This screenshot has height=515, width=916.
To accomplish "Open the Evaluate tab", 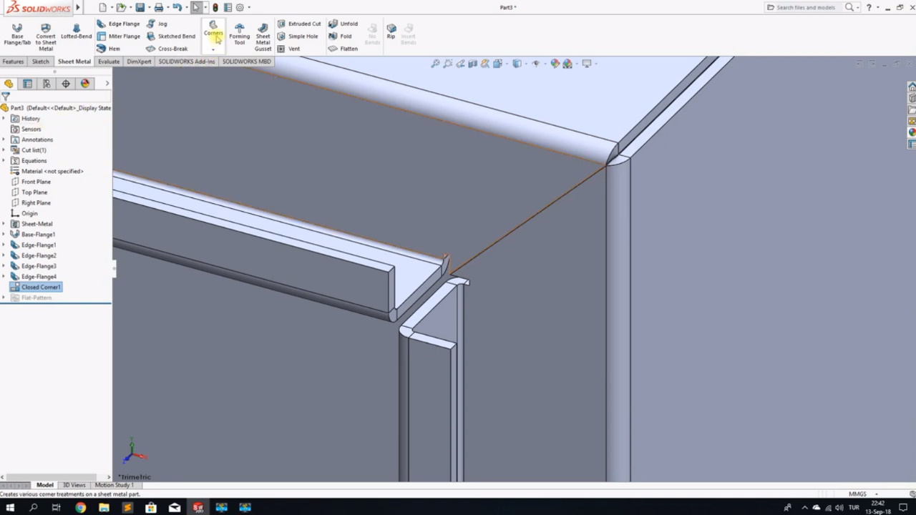I will (x=108, y=61).
